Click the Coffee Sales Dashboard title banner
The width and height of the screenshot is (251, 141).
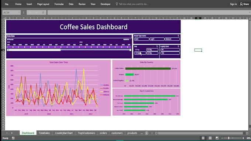click(93, 27)
